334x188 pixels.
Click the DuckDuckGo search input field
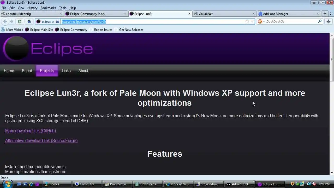(x=291, y=21)
